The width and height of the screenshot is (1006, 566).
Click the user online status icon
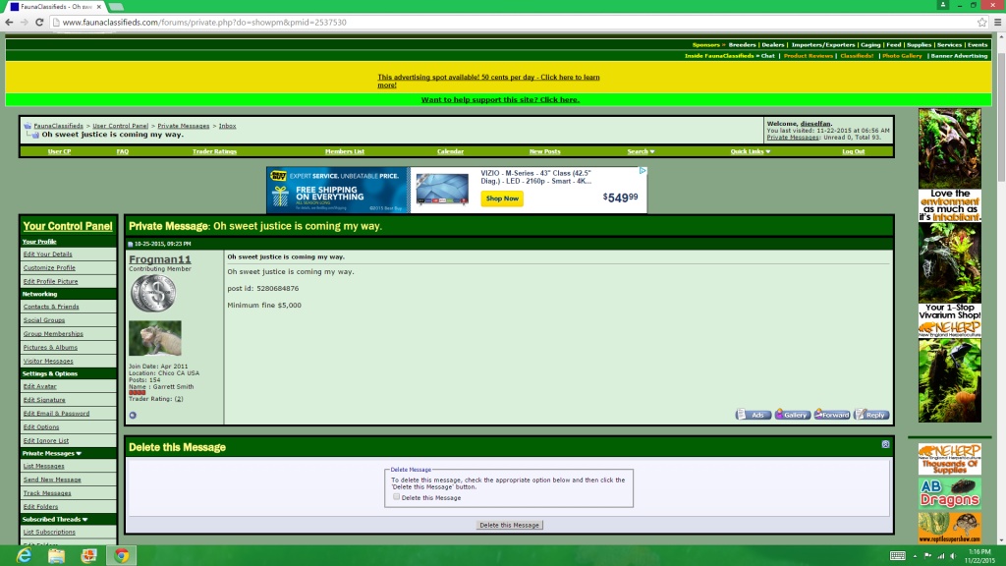(x=133, y=416)
